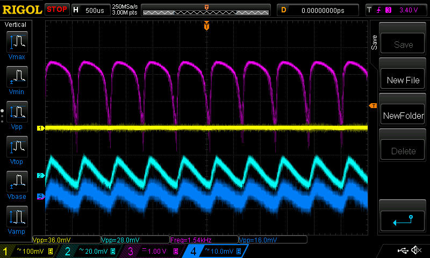
Task: Click the USB connection status icon
Action: [x=403, y=250]
